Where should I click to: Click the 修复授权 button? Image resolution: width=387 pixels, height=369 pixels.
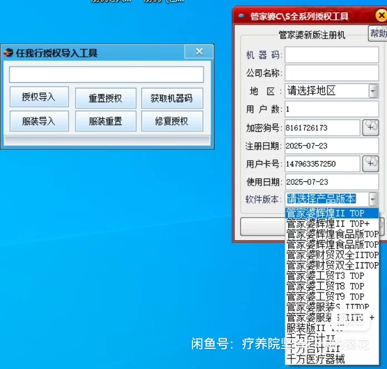171,121
